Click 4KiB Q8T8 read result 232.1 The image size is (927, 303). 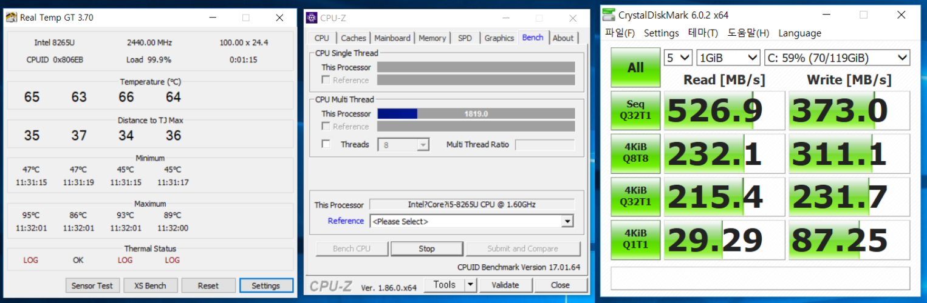(724, 154)
